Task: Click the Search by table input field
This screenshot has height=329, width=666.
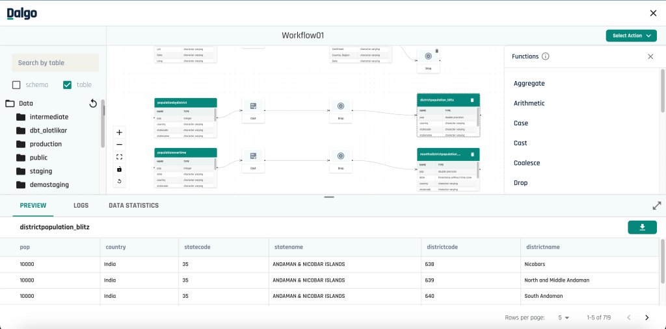Action: coord(55,63)
